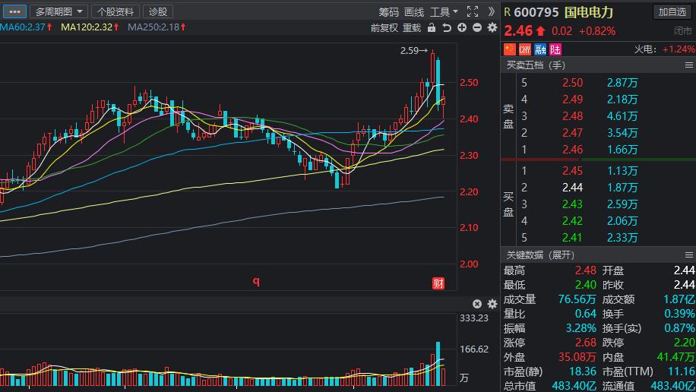Click the 外盘 value 35.08万
The image size is (696, 392).
point(577,357)
